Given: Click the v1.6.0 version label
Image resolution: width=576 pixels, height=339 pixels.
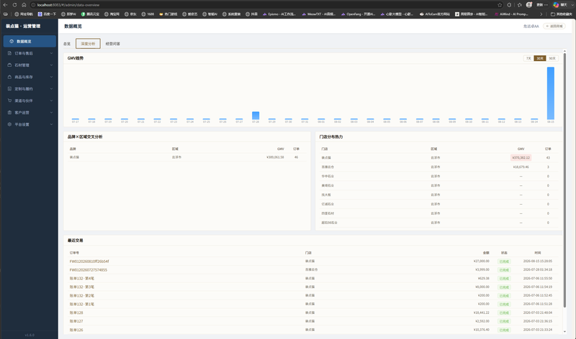Looking at the screenshot, I should click(x=30, y=335).
